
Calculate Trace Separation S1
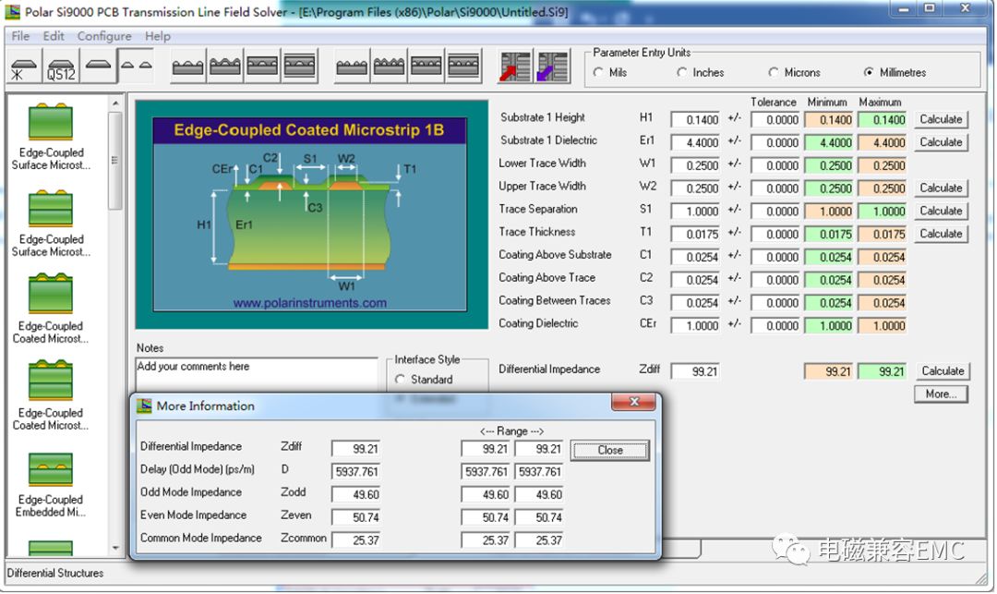(x=941, y=211)
